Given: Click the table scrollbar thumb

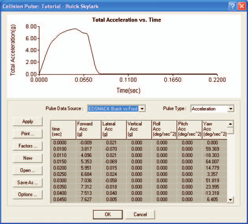Looking at the screenshot, I should click(230, 131).
